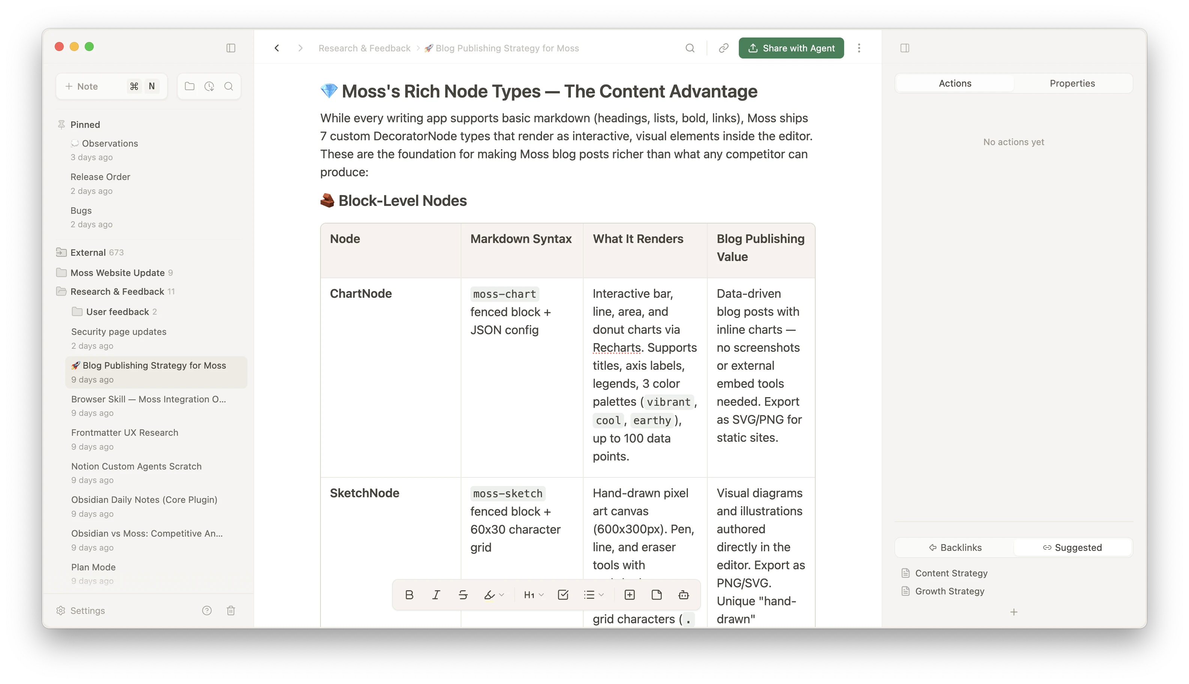Click the Share with Agent button
Image resolution: width=1189 pixels, height=684 pixels.
tap(790, 48)
